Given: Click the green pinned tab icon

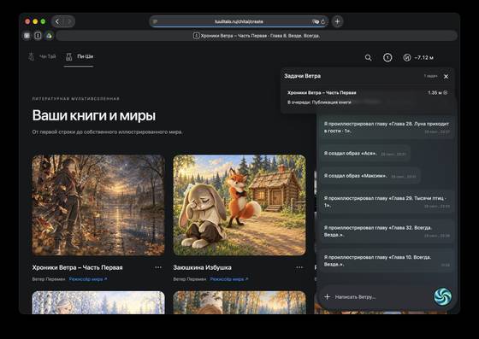Looking at the screenshot, I should point(49,36).
